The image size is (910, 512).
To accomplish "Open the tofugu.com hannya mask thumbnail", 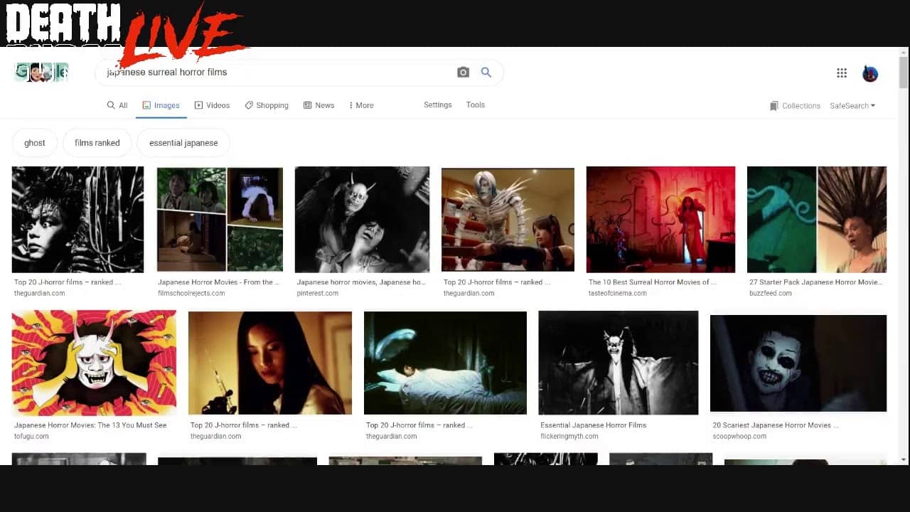I will (x=94, y=363).
